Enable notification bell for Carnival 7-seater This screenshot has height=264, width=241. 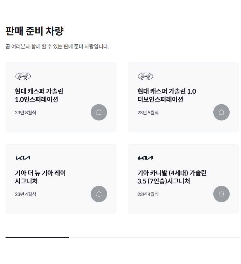click(221, 194)
